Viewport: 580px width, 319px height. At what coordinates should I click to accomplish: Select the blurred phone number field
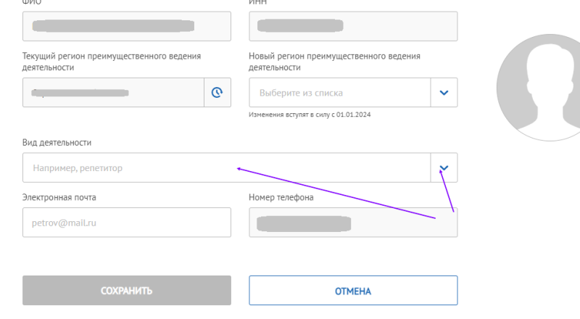pos(353,223)
